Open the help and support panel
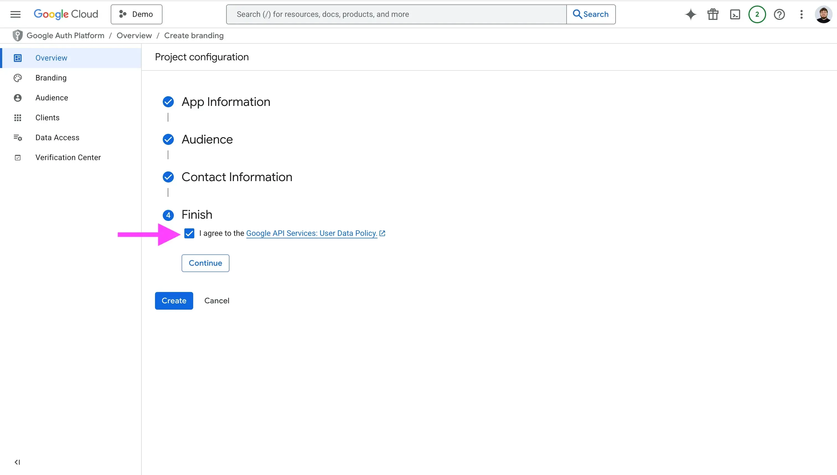Viewport: 837px width, 475px height. pyautogui.click(x=779, y=14)
